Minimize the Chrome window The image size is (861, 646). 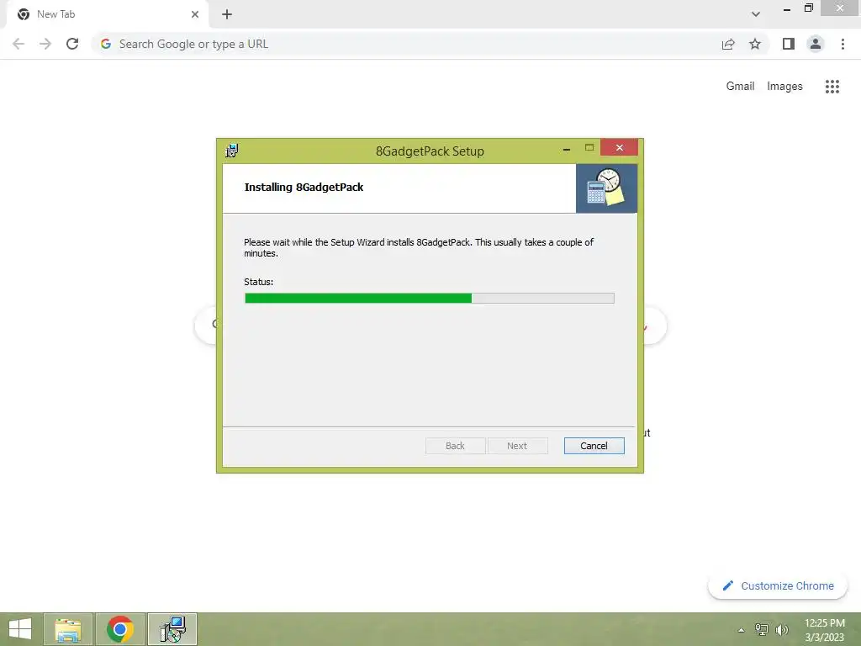pyautogui.click(x=787, y=8)
